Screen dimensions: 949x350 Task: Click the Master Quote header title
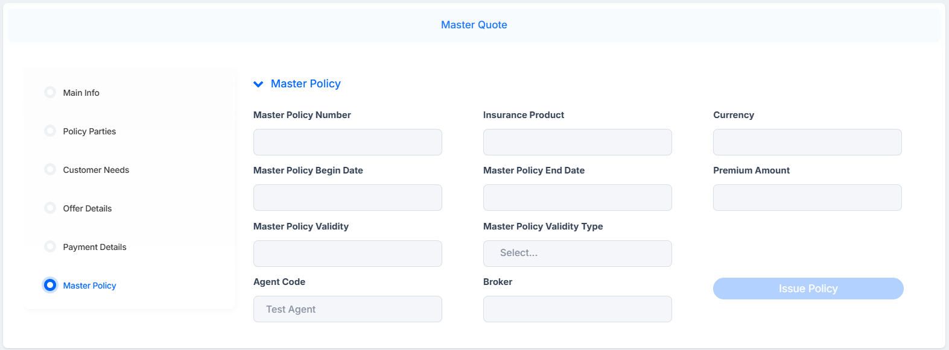point(474,25)
